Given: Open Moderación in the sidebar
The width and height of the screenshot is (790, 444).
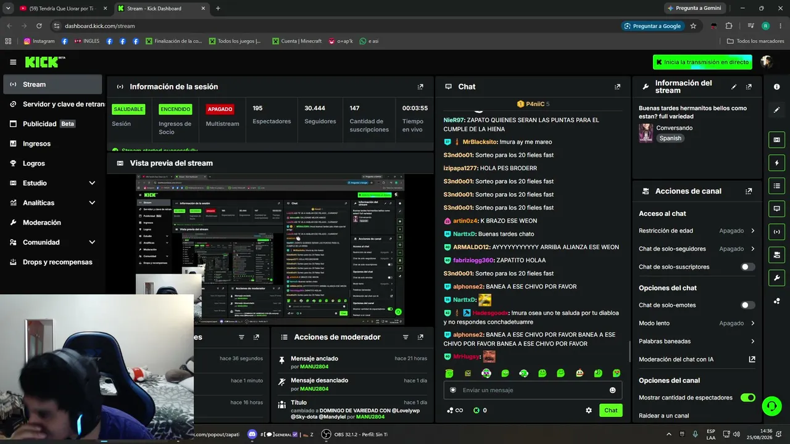Looking at the screenshot, I should click(52, 223).
